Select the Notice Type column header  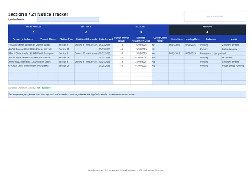[x=67, y=39]
